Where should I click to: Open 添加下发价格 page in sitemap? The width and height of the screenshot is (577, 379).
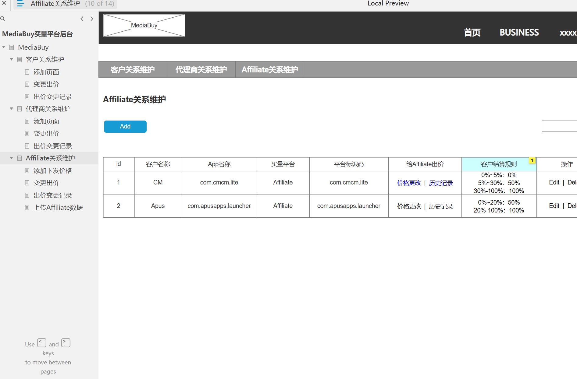click(x=53, y=171)
